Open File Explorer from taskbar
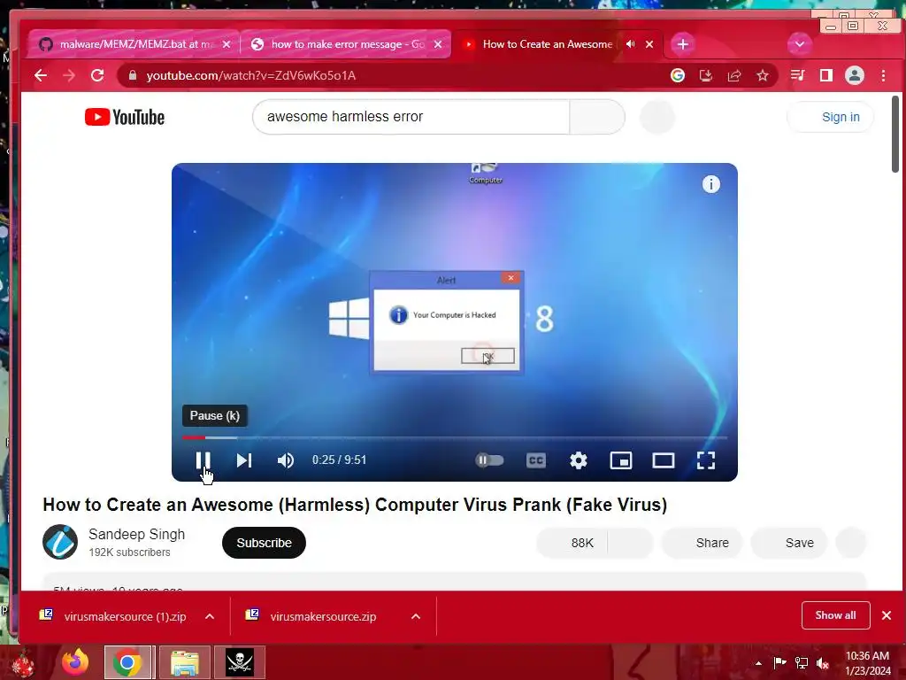The height and width of the screenshot is (680, 906). (185, 662)
